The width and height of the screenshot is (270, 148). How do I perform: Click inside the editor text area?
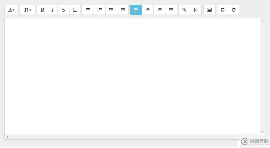pyautogui.click(x=132, y=76)
